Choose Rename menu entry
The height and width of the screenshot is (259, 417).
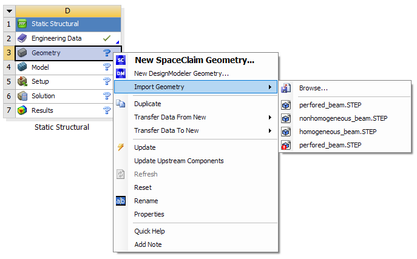(x=196, y=201)
